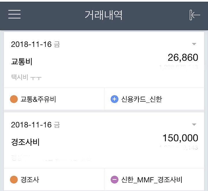The image size is (208, 191).
Task: Open the hamburger menu
Action: [14, 14]
